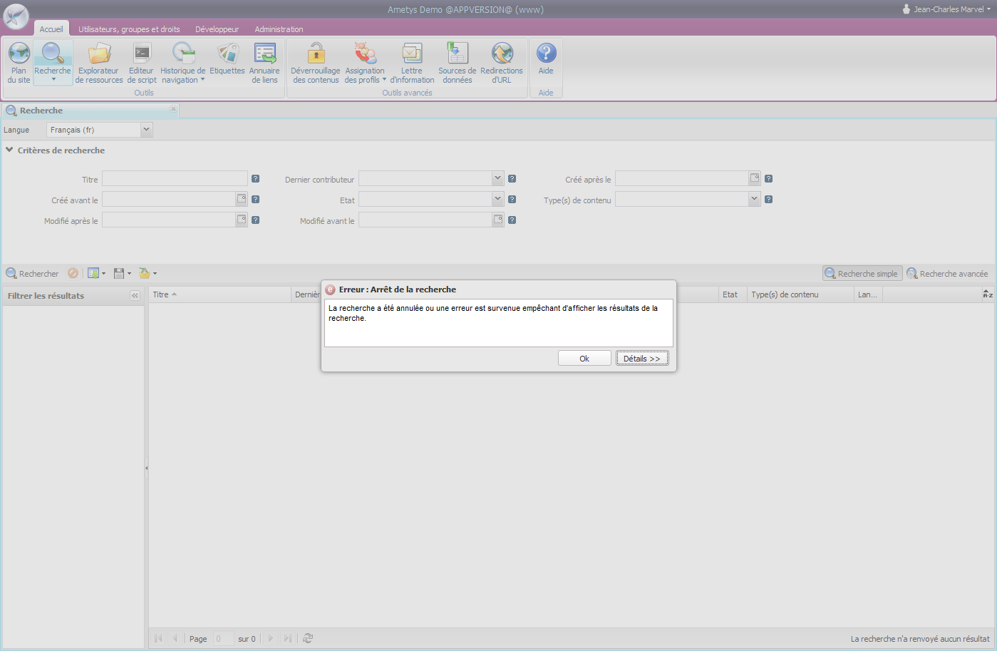The height and width of the screenshot is (651, 997).
Task: Open Lettre d'information tool
Action: pos(412,63)
